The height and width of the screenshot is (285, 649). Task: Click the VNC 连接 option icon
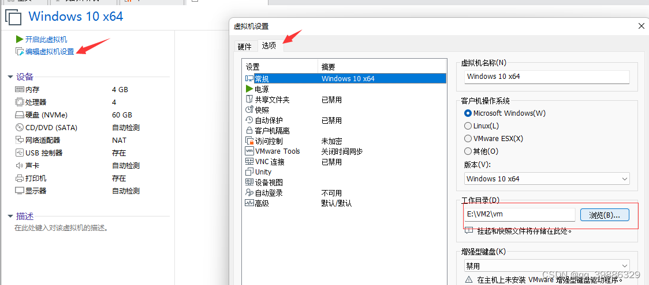[x=249, y=162]
